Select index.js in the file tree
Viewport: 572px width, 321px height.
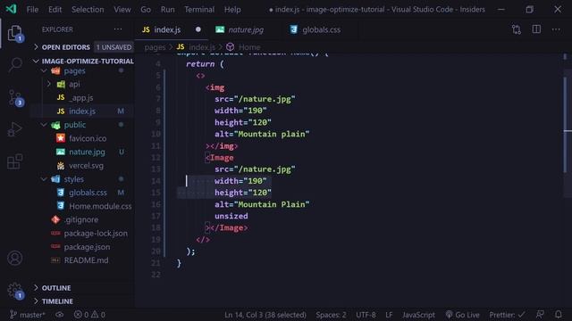pos(82,111)
